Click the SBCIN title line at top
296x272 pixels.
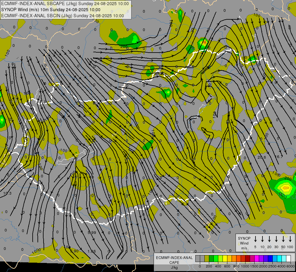[63, 16]
